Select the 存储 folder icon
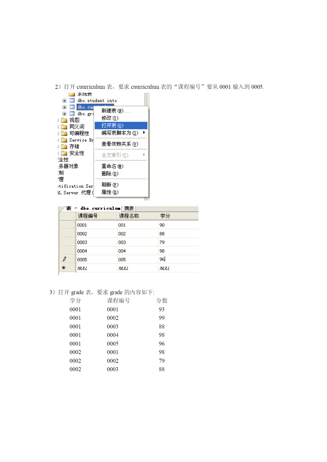This screenshot has height=462, width=327. pyautogui.click(x=64, y=146)
